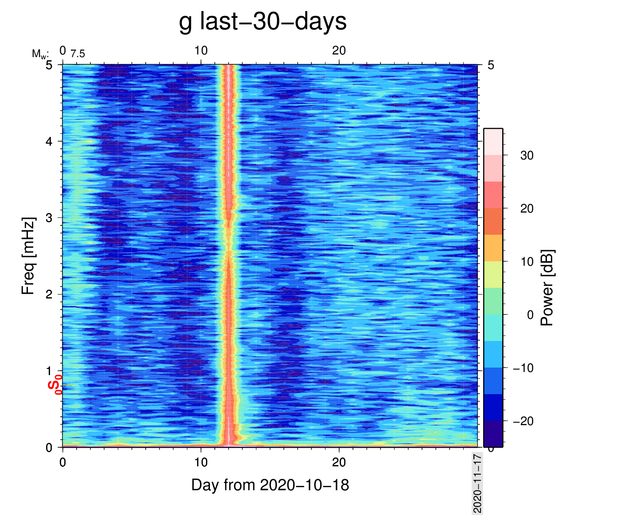
Task: Click the 'Freq [mHz]' axis label
Action: click(28, 256)
